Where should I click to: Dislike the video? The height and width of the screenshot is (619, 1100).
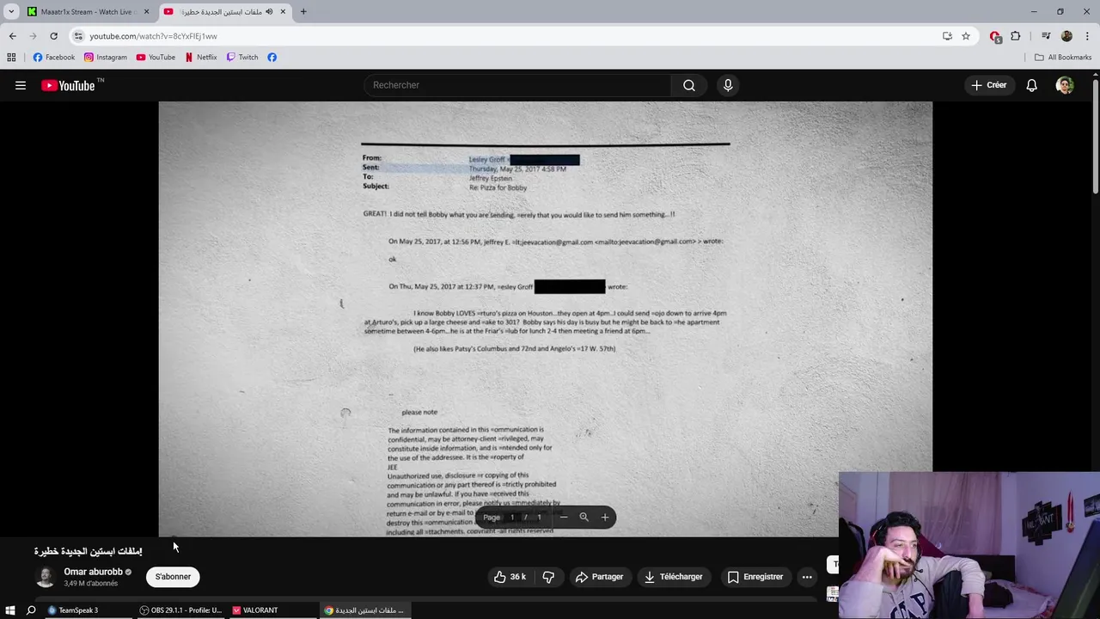(548, 577)
